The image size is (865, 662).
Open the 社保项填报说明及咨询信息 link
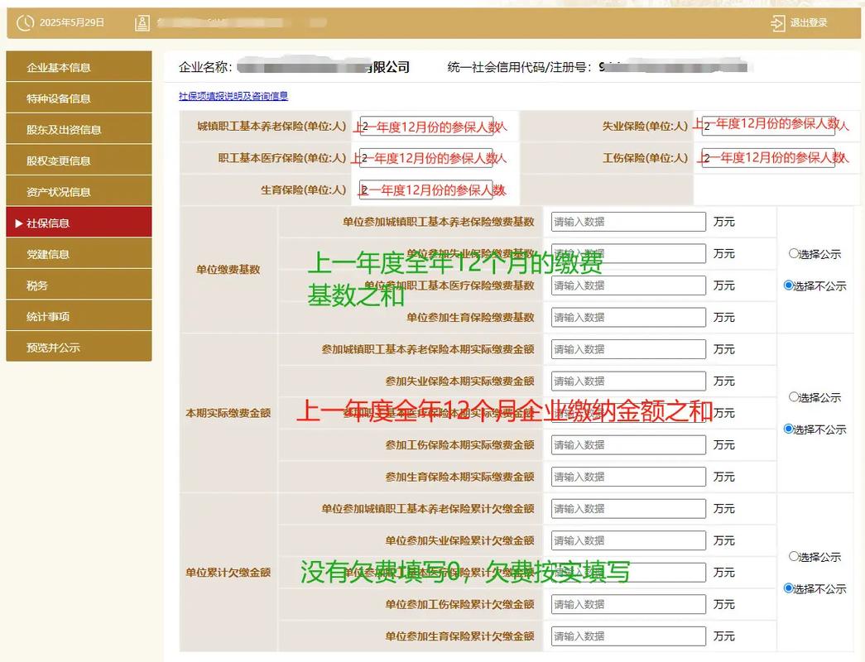pos(232,96)
